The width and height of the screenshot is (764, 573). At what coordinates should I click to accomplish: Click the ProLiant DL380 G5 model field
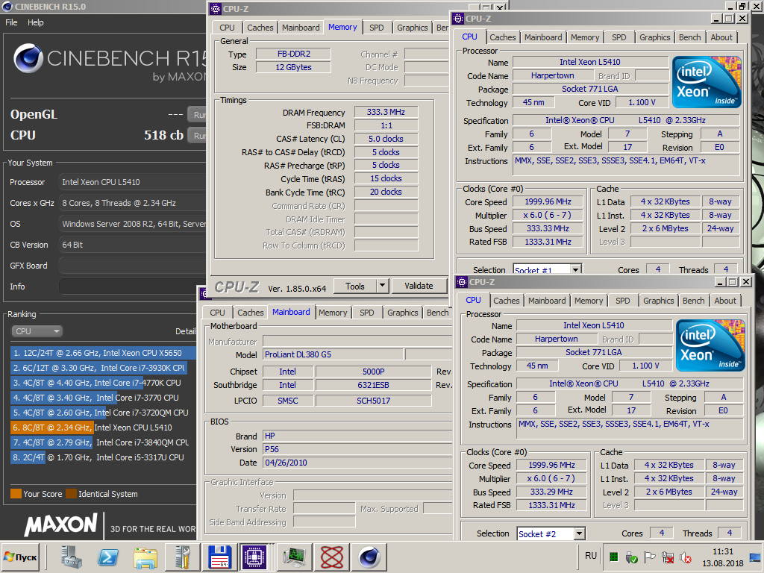(x=334, y=354)
